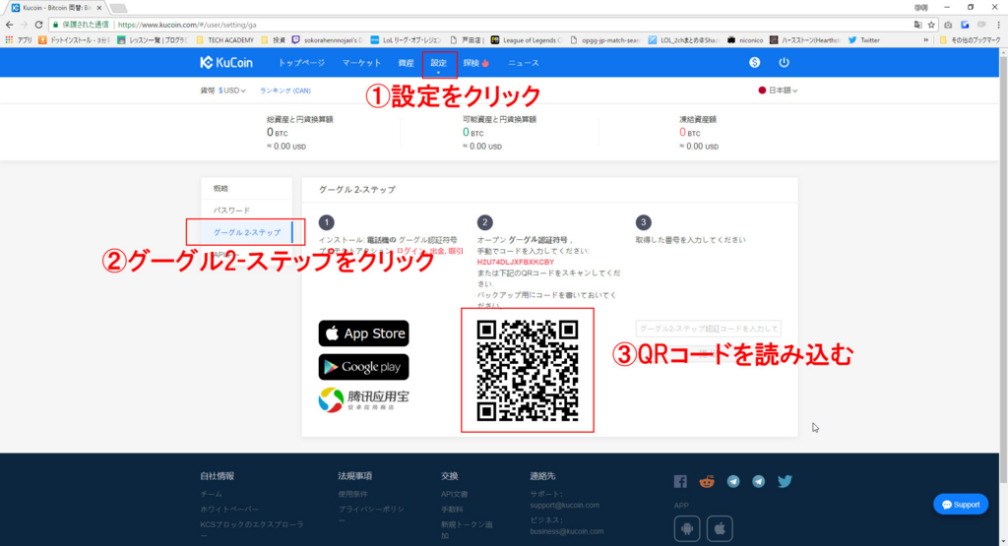Open the 新規トークン追加 footer link

[466, 529]
